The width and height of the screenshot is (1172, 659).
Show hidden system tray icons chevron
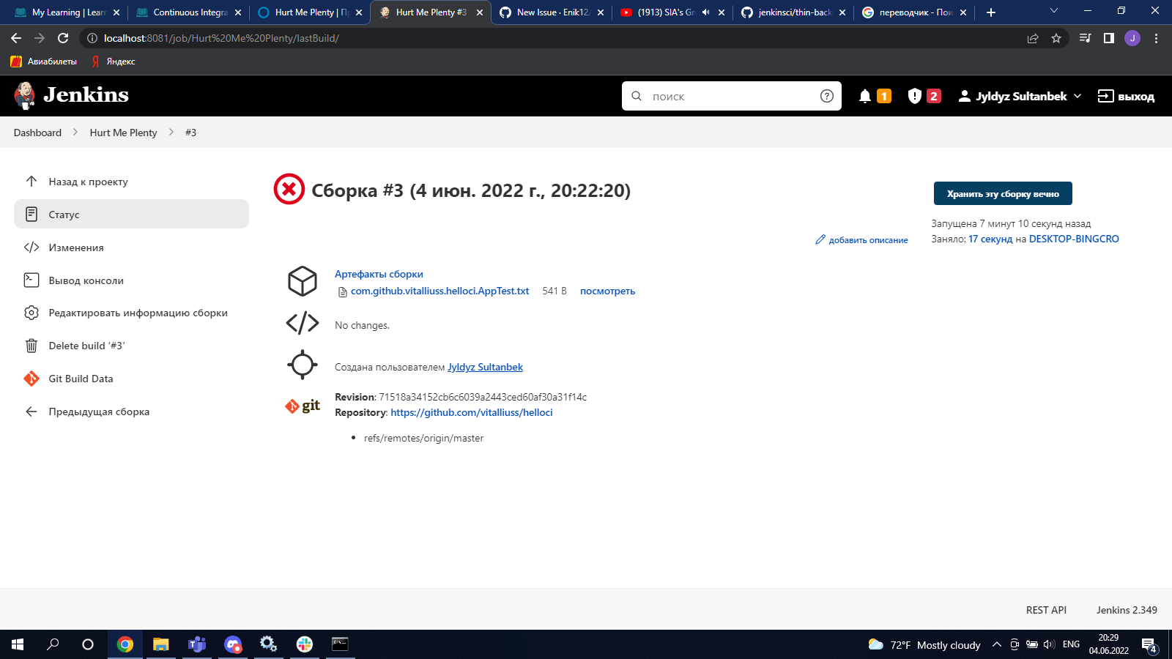(x=996, y=644)
